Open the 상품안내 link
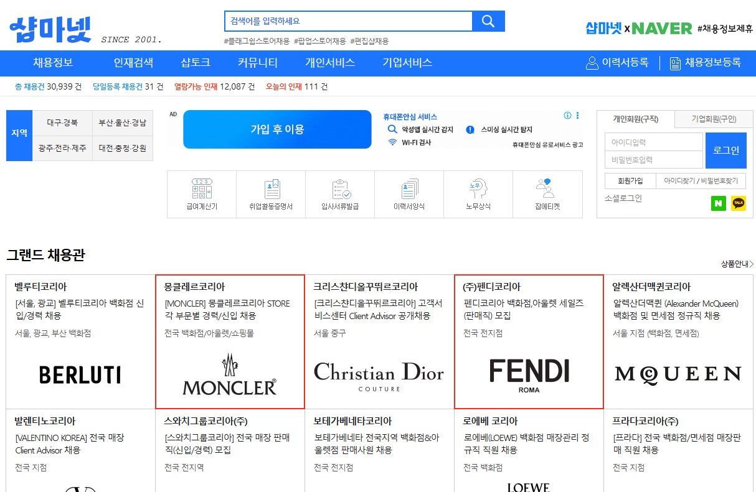This screenshot has width=756, height=492. pyautogui.click(x=736, y=264)
